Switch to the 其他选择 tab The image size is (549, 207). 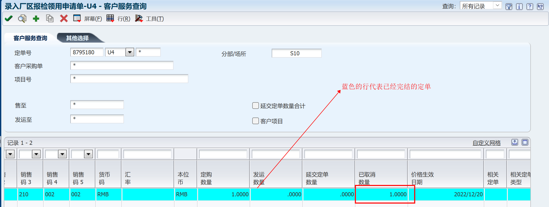(77, 38)
